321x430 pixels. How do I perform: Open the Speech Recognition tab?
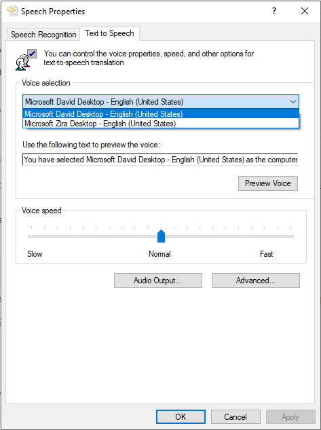[43, 35]
